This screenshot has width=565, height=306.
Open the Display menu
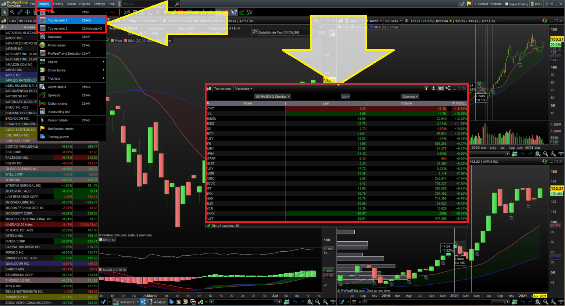coord(44,4)
